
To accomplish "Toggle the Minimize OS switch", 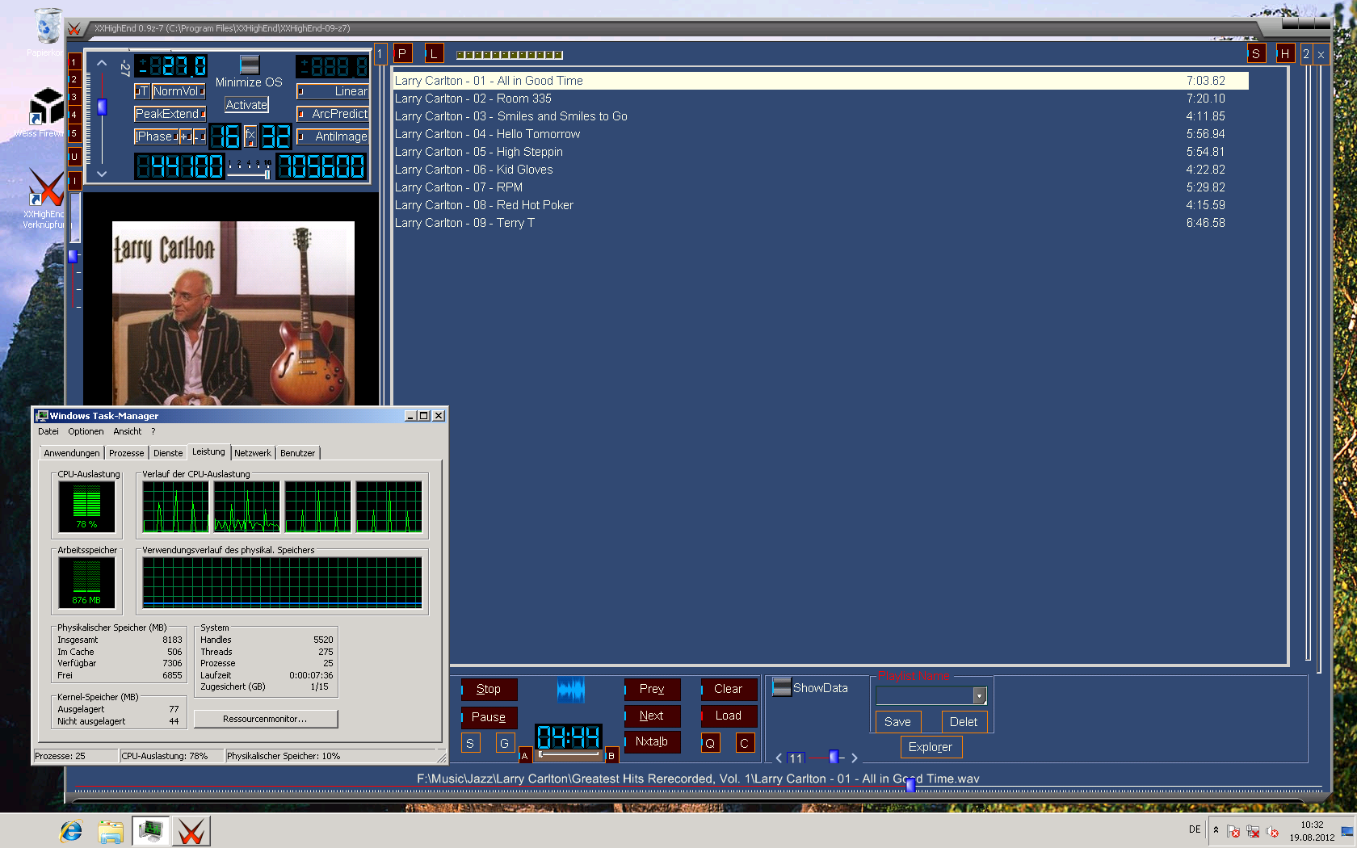I will coord(250,65).
